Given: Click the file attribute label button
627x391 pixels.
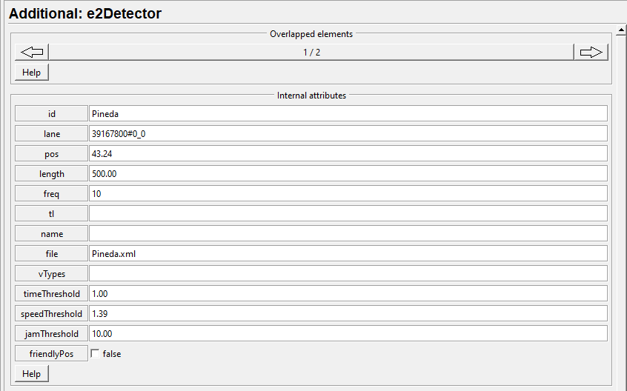Looking at the screenshot, I should click(52, 254).
